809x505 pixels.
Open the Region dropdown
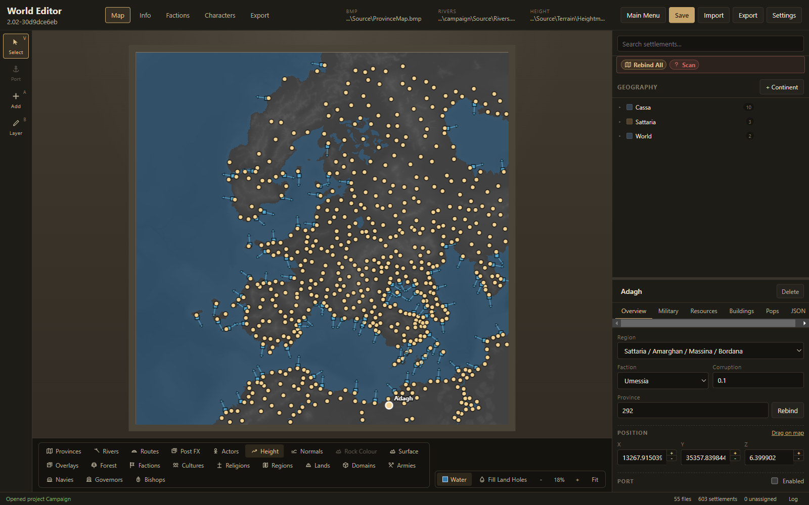(x=710, y=351)
